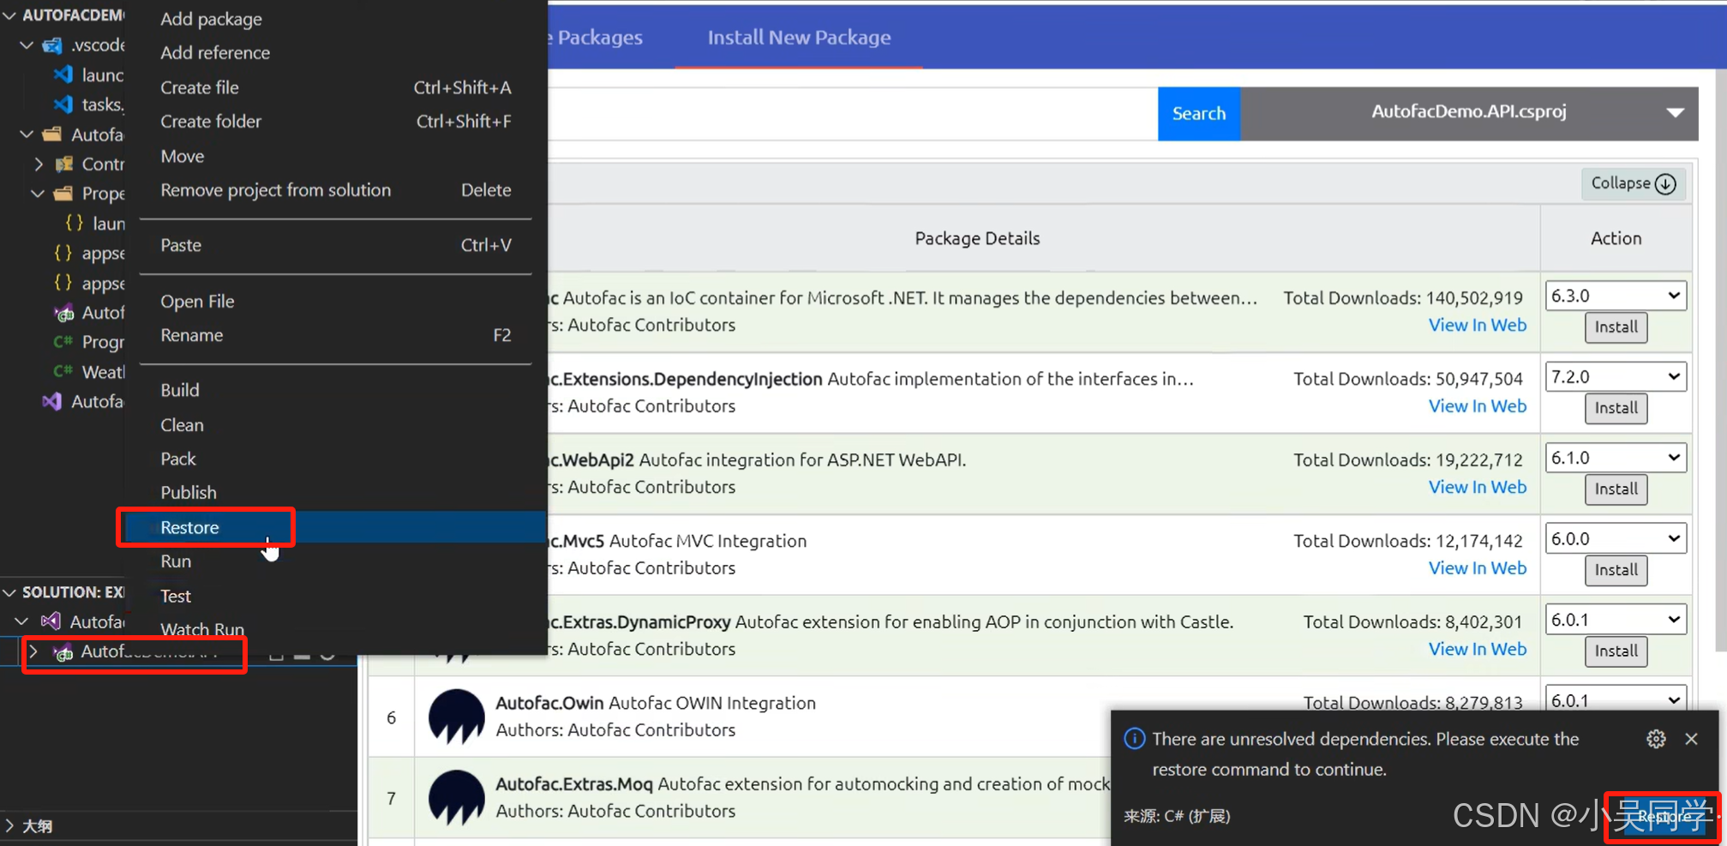The height and width of the screenshot is (846, 1727).
Task: Open View In Web for Mvc5 package
Action: point(1478,568)
